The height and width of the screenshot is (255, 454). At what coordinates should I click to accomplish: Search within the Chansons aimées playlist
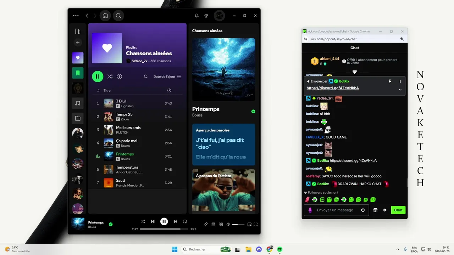click(146, 76)
